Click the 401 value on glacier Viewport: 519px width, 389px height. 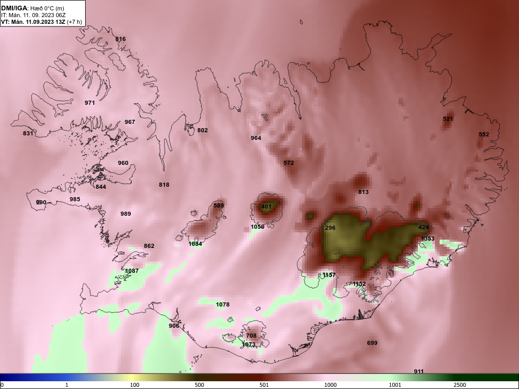click(x=266, y=207)
